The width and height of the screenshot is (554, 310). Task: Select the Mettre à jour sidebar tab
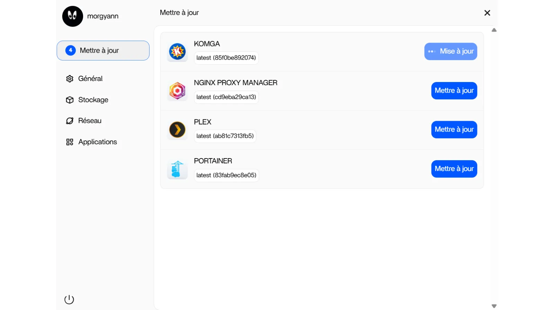click(x=103, y=51)
